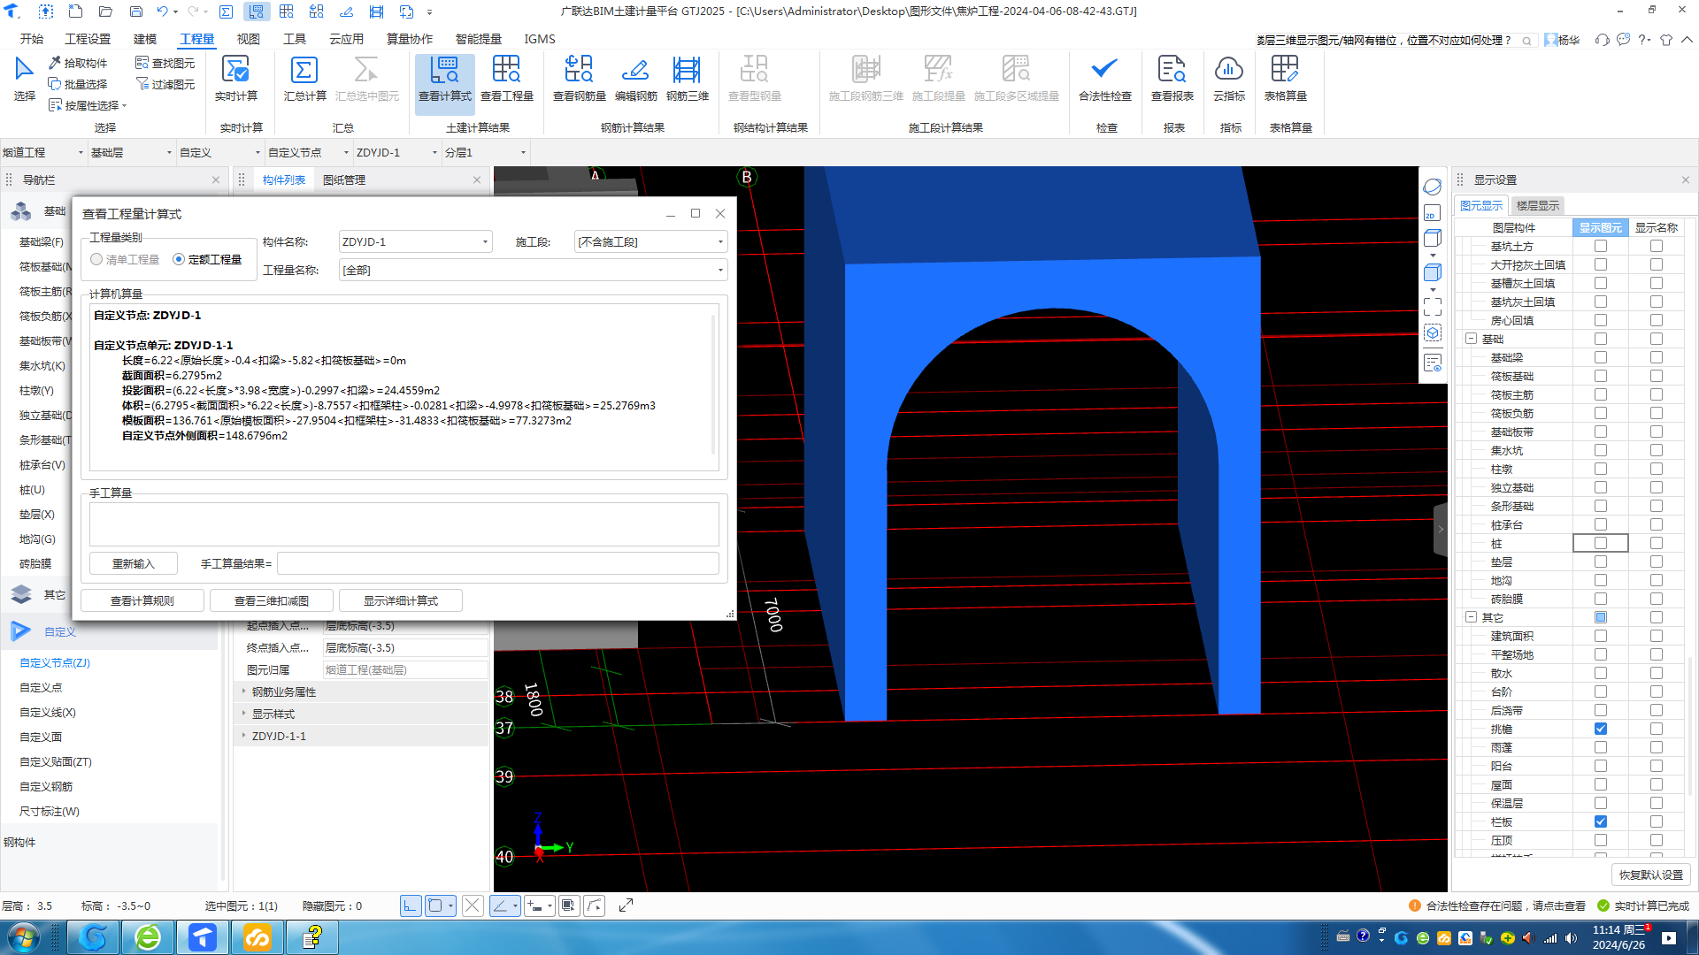Screen dimensions: 1699x955
Task: Open 查看钢筋量 tool
Action: click(579, 79)
